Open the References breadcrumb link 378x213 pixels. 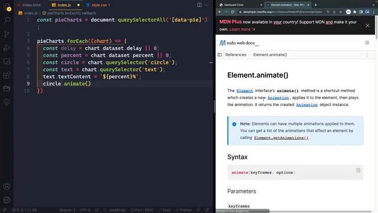tap(236, 55)
